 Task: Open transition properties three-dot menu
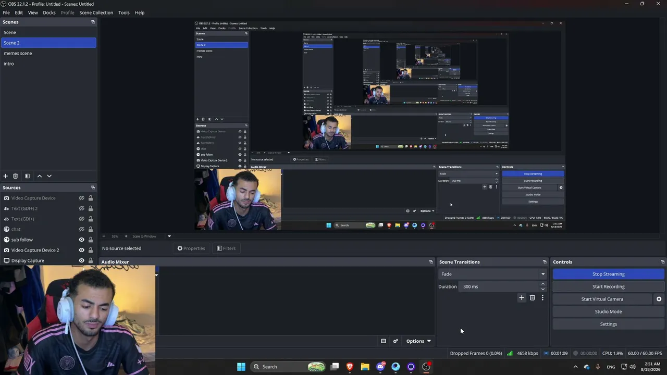click(x=542, y=298)
